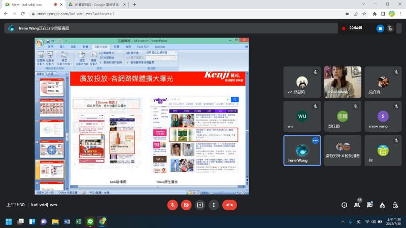Open the Activities shapes icon
Viewport: 406px width, 228px height.
(382, 205)
